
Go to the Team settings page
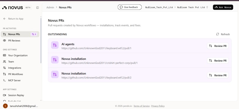[20, 62]
